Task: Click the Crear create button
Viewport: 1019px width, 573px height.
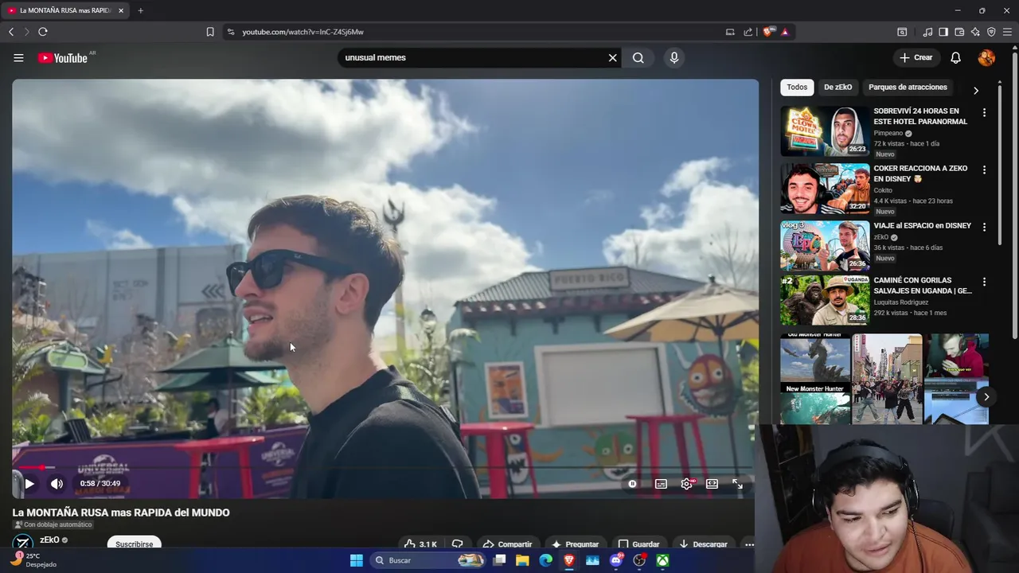Action: 916,58
